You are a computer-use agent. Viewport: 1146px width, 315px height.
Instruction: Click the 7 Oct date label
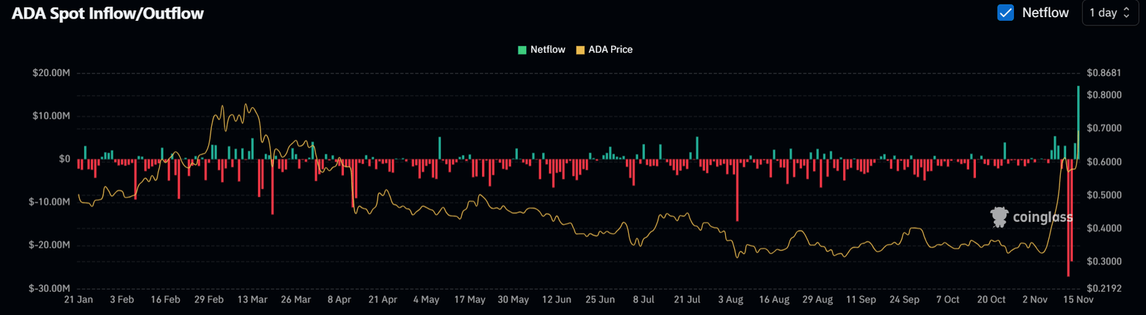tap(948, 299)
